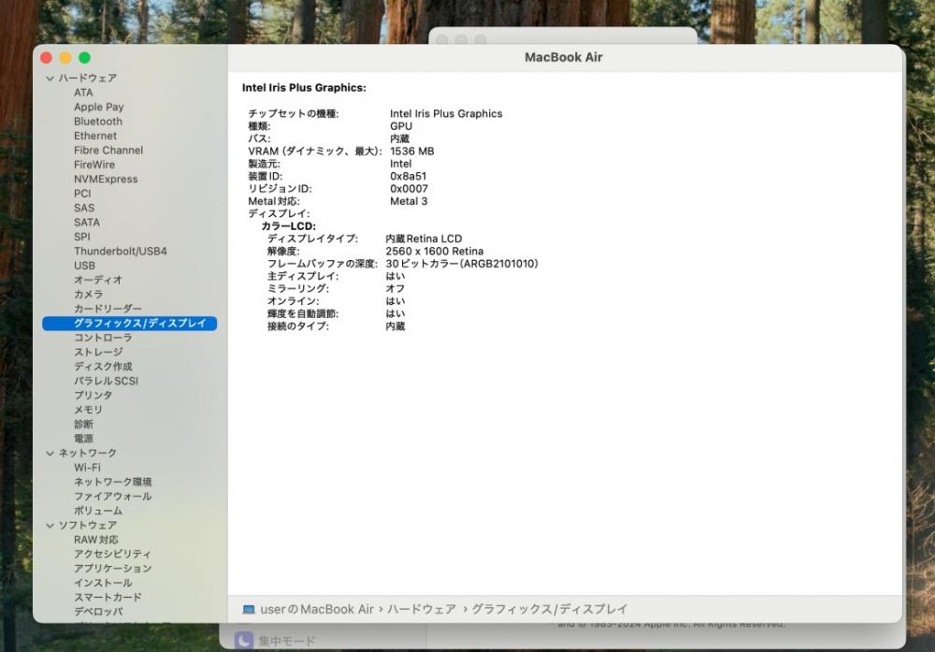Screen dimensions: 935x652
Task: Select the Intel Iris Plus Graphics heading
Action: pos(304,88)
